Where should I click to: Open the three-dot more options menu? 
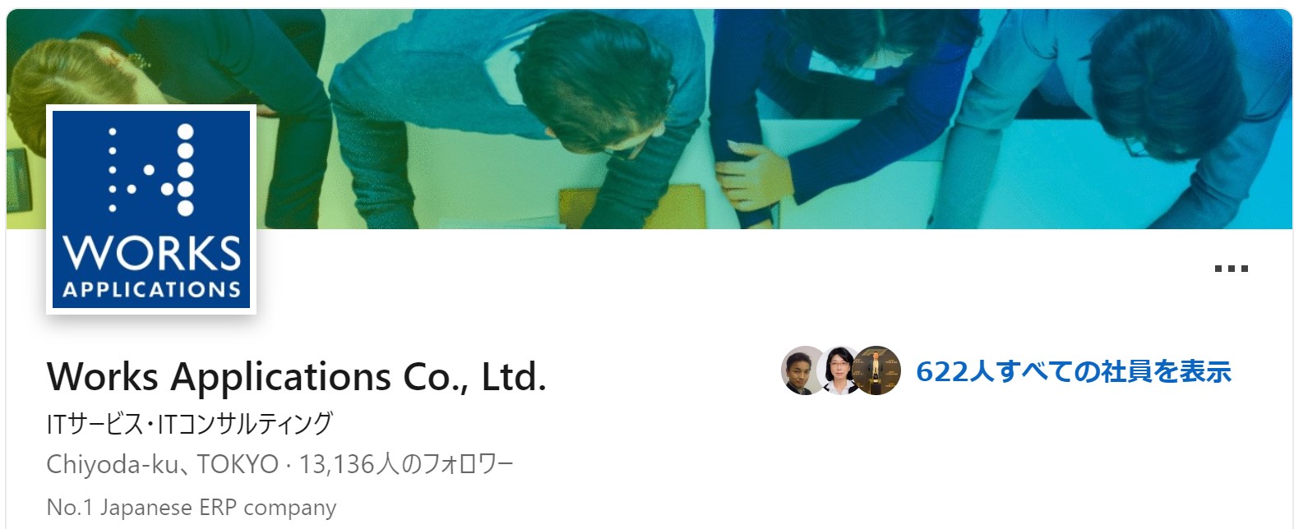(1231, 269)
